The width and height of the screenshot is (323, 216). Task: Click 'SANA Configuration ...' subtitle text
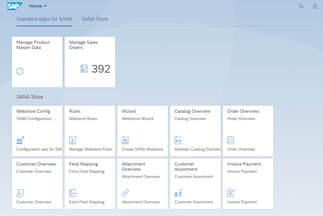click(36, 119)
